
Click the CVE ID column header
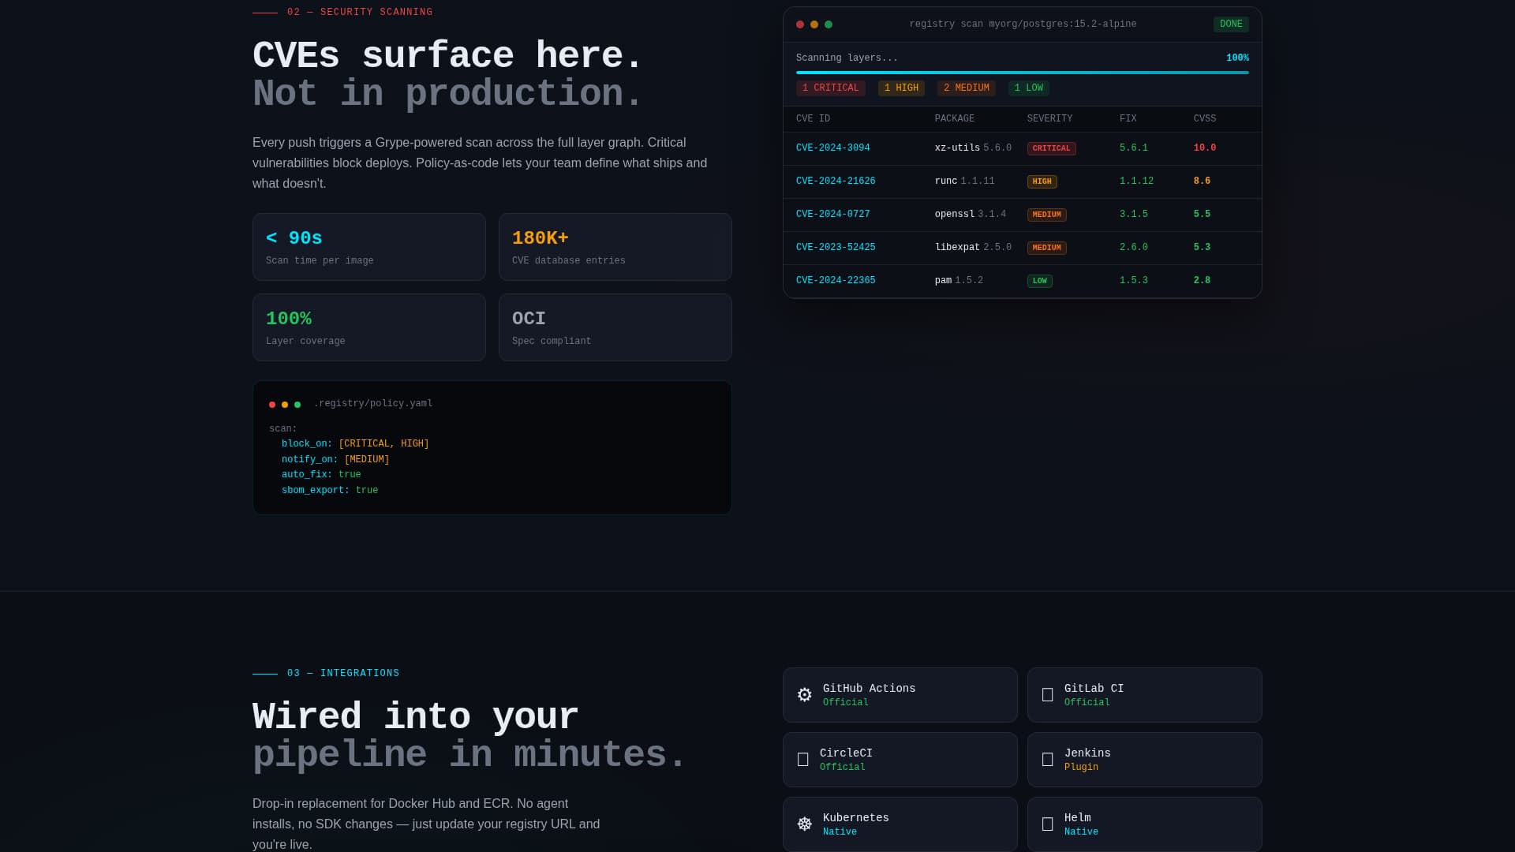(x=813, y=119)
